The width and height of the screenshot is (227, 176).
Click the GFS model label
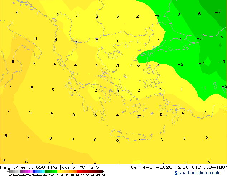(95, 167)
